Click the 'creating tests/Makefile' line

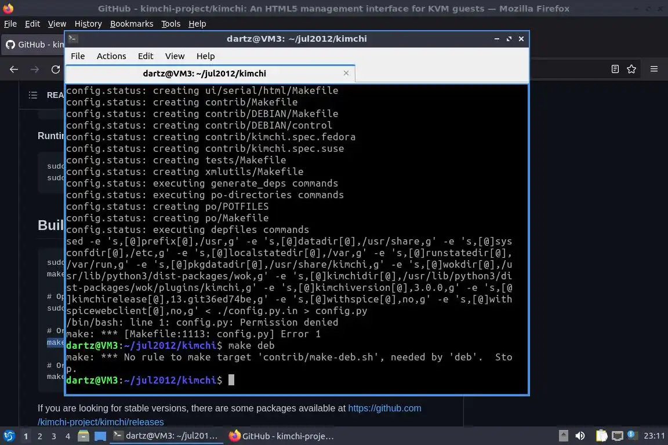tap(176, 160)
